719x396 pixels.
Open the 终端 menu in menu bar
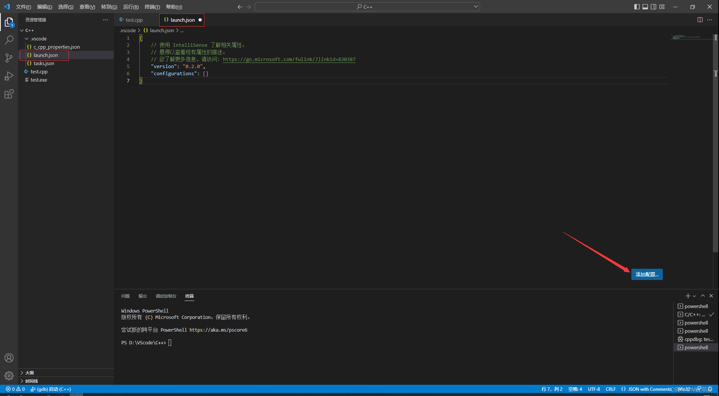[152, 6]
